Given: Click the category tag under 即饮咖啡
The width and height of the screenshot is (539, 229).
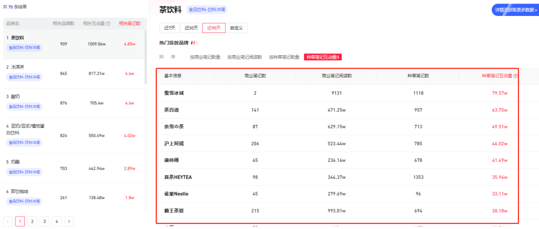Looking at the screenshot, I should pos(24,201).
